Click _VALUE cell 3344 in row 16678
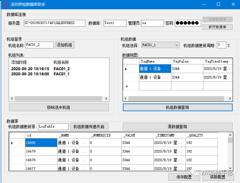Viewport: 240px width, 183px height. (138, 160)
